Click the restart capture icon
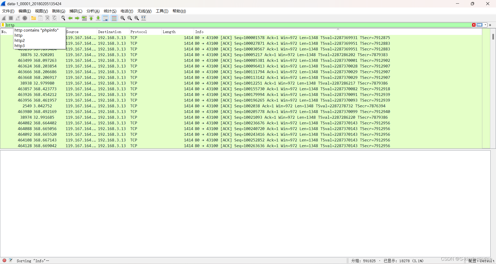The width and height of the screenshot is (496, 264). pyautogui.click(x=18, y=18)
